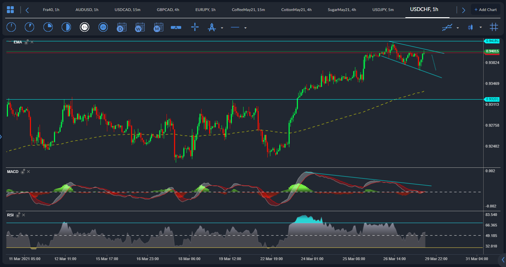The width and height of the screenshot is (506, 267).
Task: Click the Add Chart button
Action: [485, 10]
